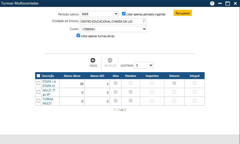Viewport: 240px width, 144px height.
Task: Open the MOSTRAR rows dropdown
Action: tap(144, 65)
